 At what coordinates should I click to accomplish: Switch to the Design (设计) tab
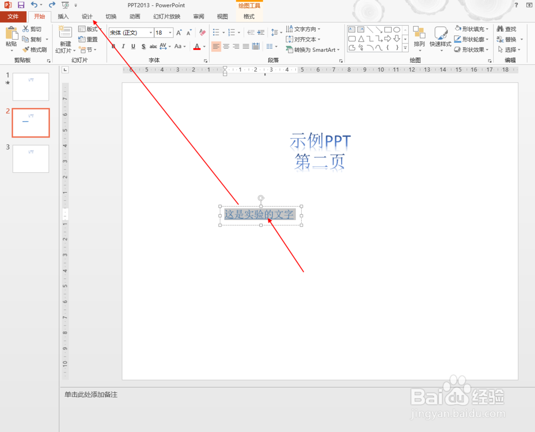87,17
